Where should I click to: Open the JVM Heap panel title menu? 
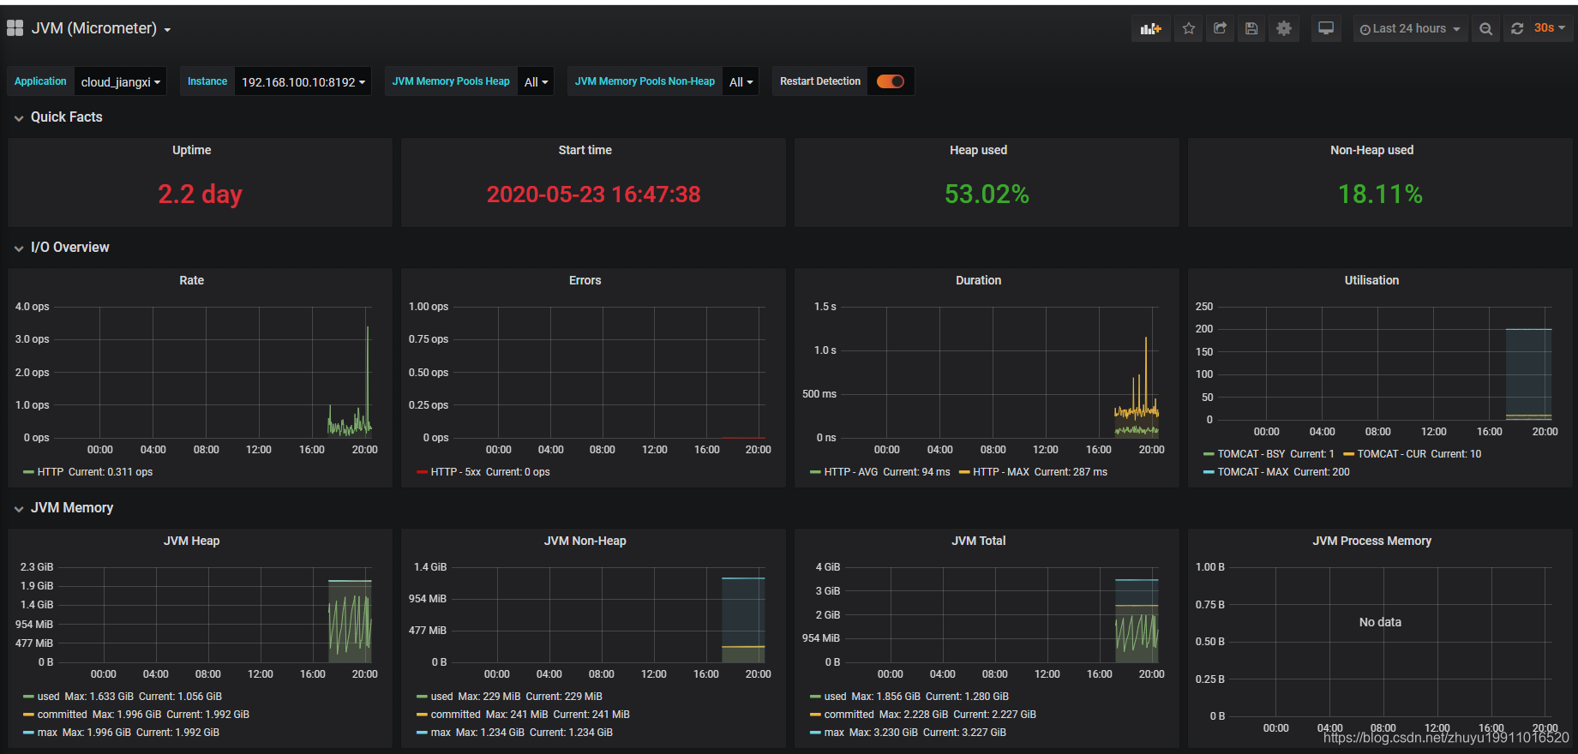[x=192, y=541]
